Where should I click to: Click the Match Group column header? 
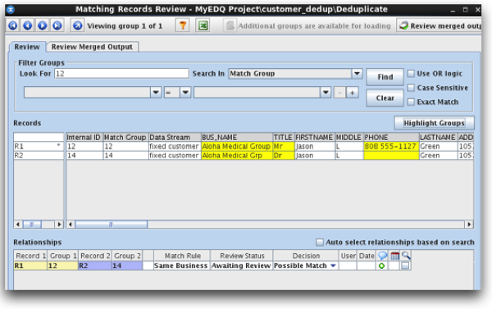125,138
